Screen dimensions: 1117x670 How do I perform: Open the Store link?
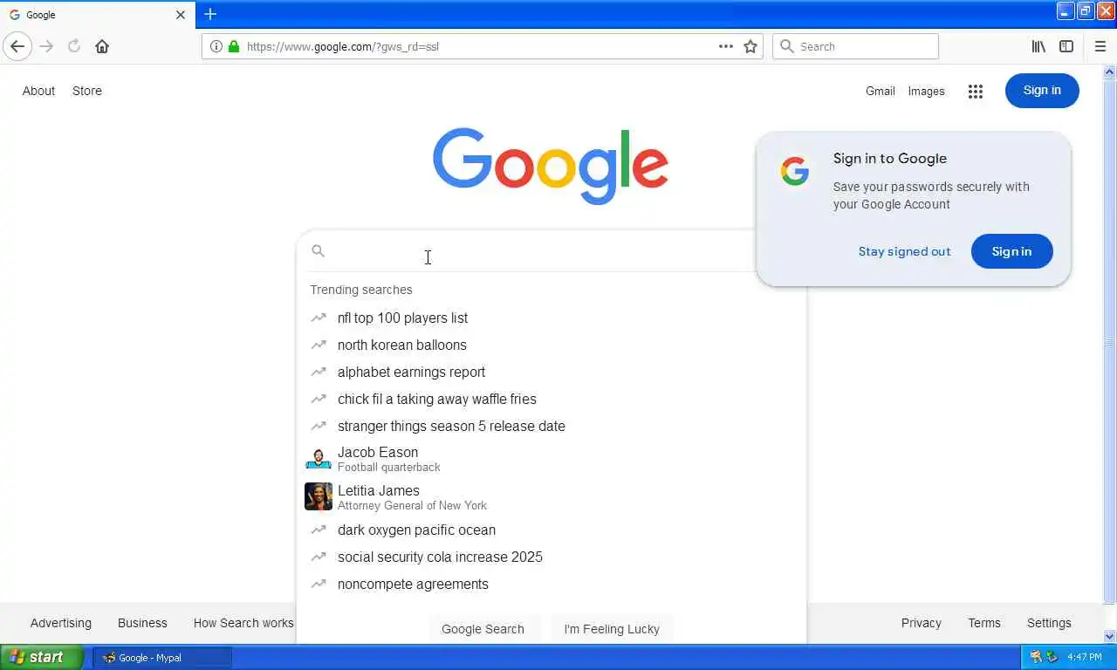pos(87,91)
